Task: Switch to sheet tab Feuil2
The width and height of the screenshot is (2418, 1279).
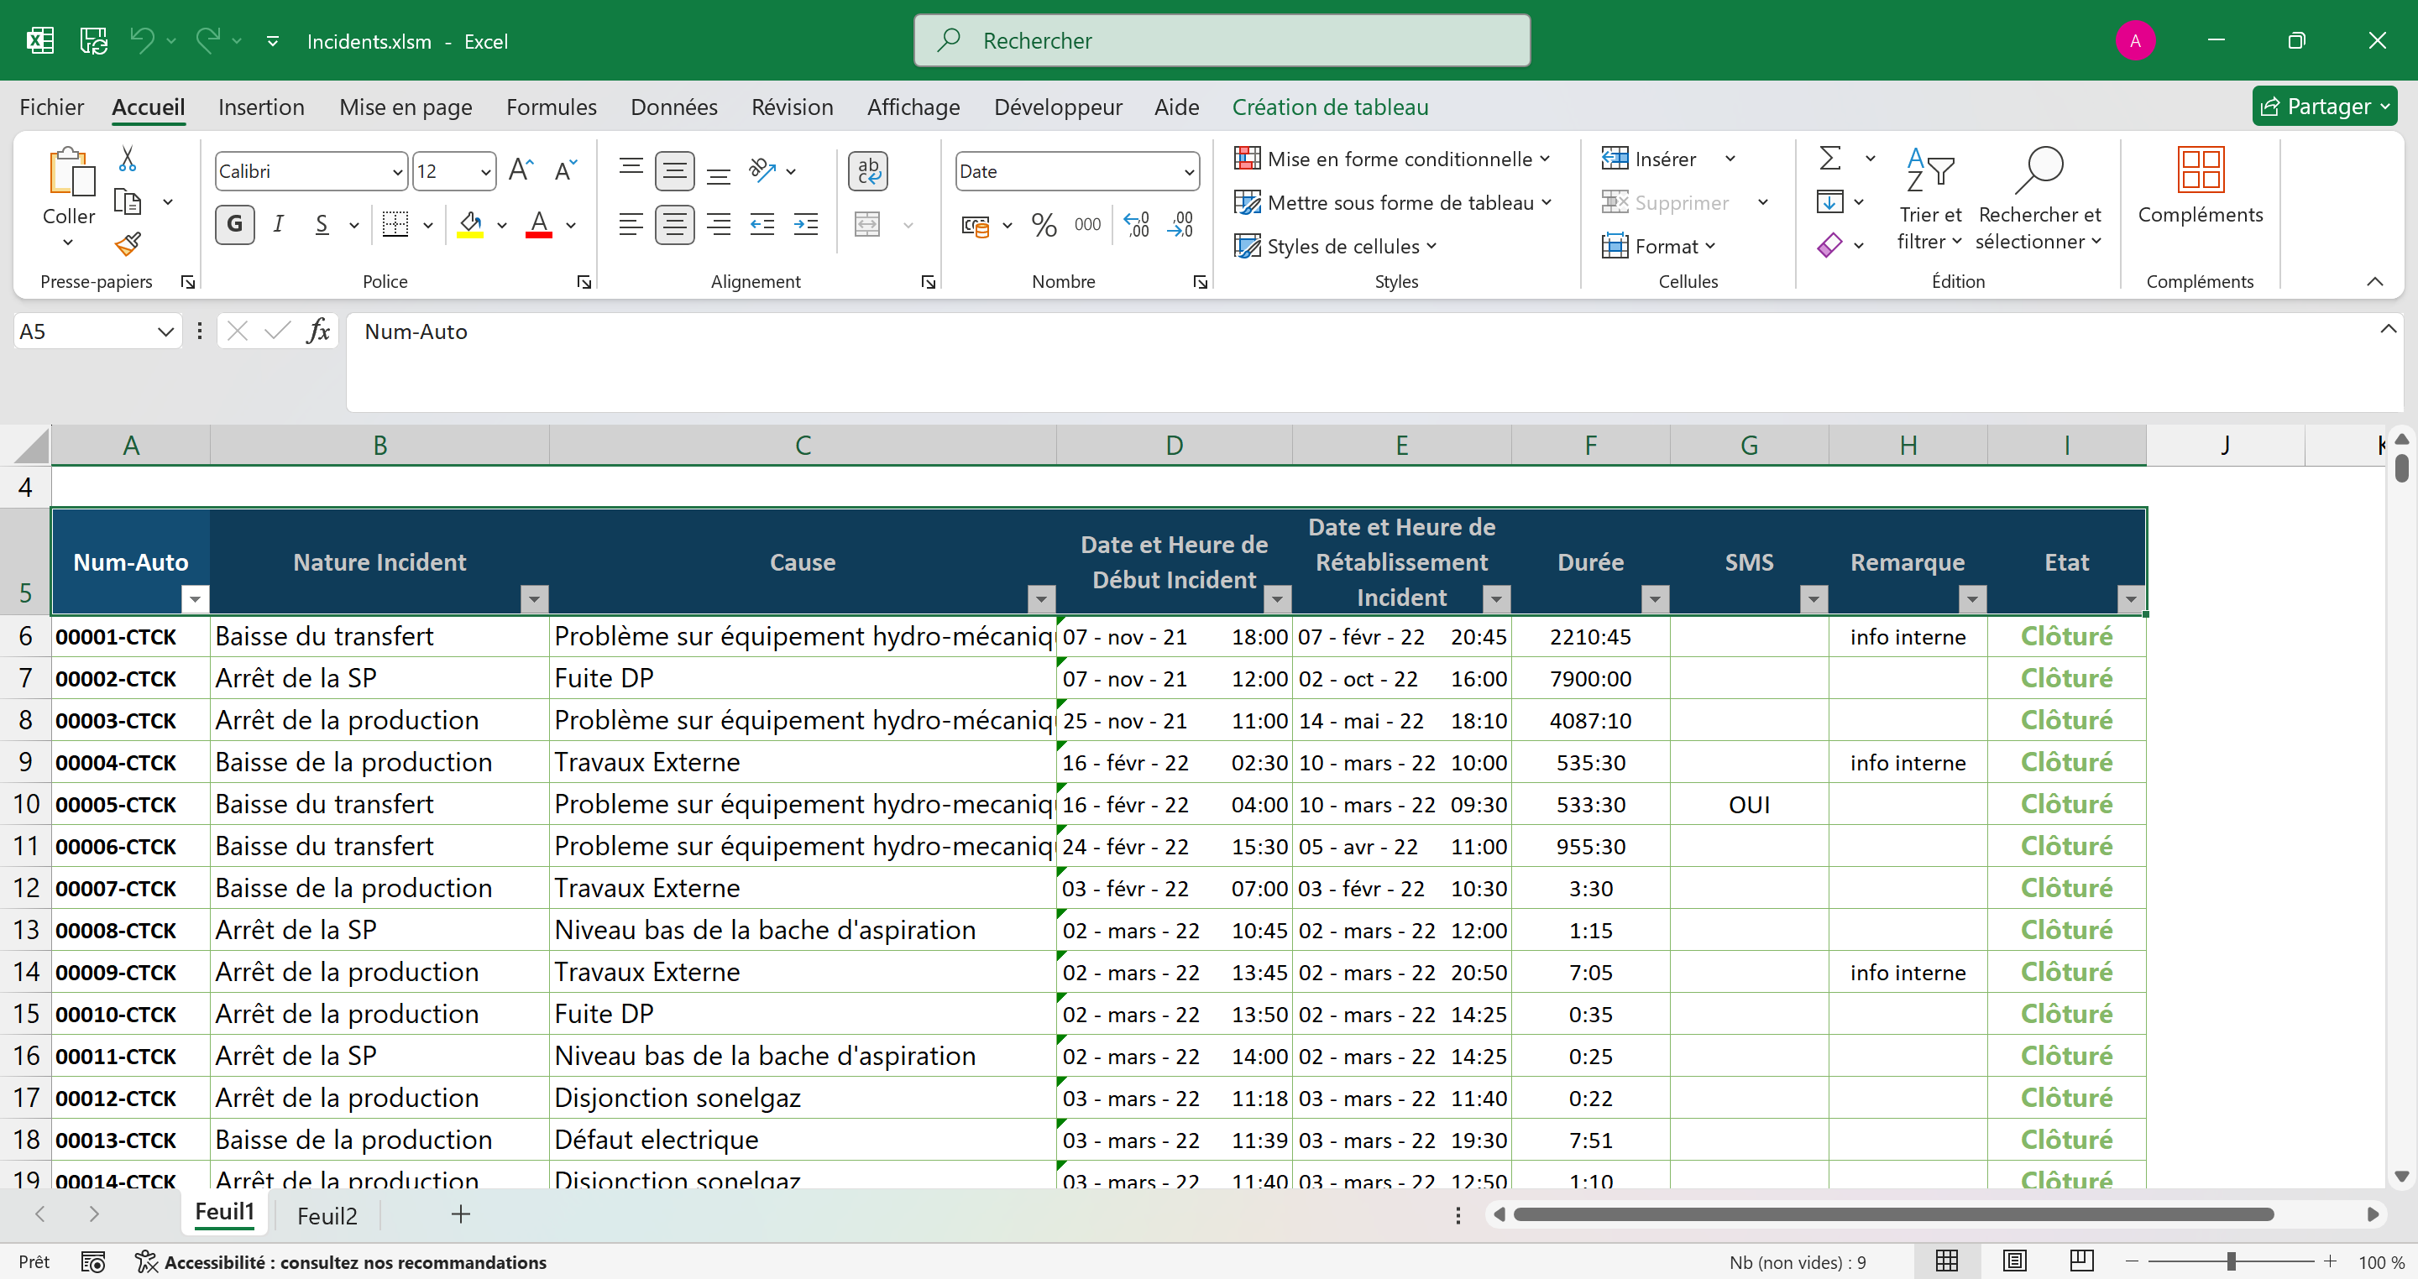Action: 327,1215
